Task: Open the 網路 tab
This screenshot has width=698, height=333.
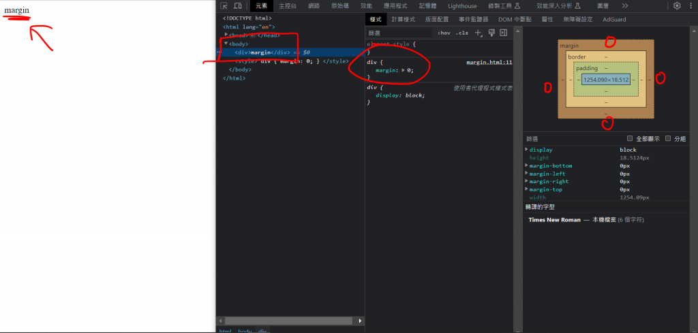Action: pyautogui.click(x=314, y=5)
